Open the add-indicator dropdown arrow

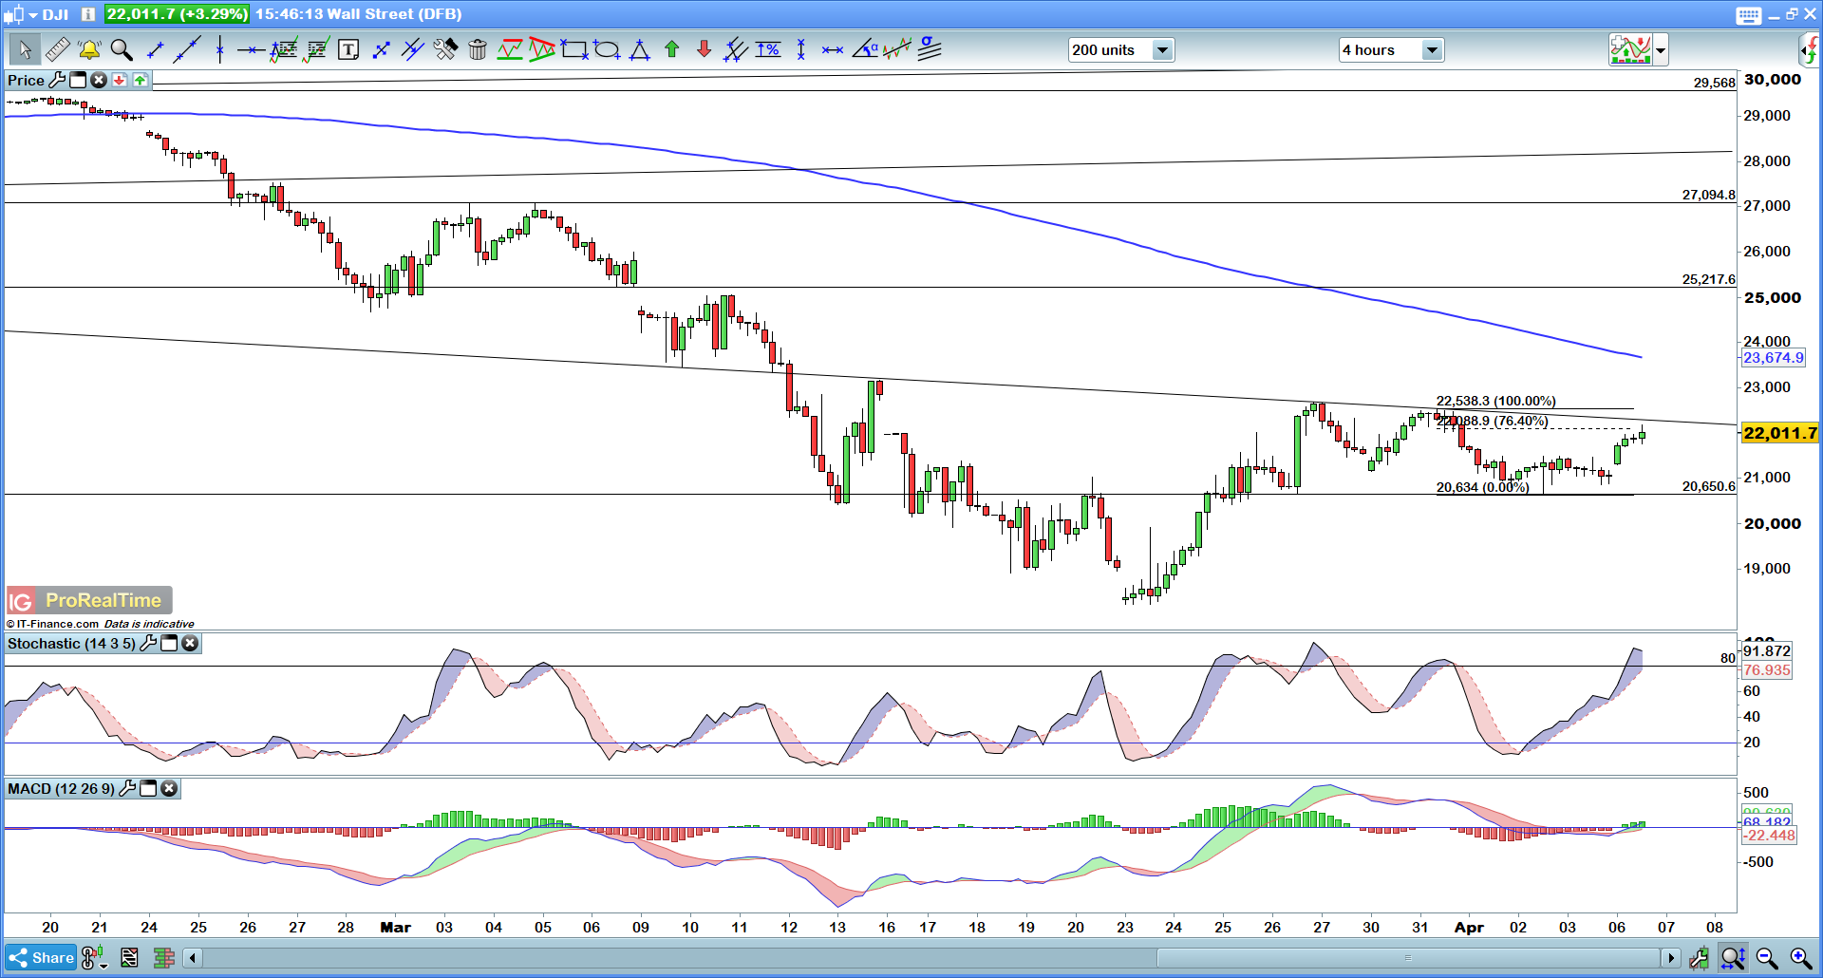[1661, 50]
